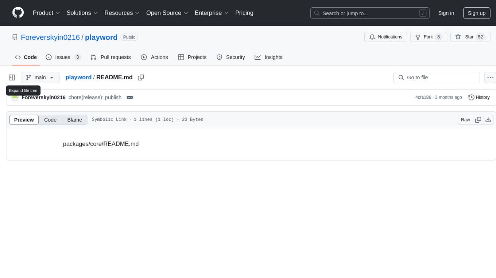This screenshot has width=496, height=278.
Task: Click the commit author avatar
Action: (x=15, y=98)
